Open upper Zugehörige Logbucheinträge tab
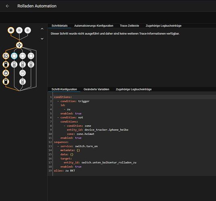The height and width of the screenshot is (201, 216). coord(164,26)
